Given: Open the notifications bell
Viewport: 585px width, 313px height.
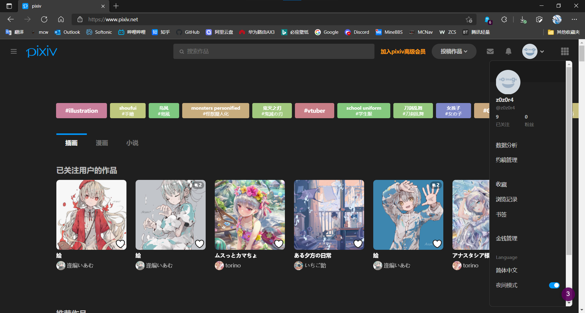Looking at the screenshot, I should coord(508,51).
